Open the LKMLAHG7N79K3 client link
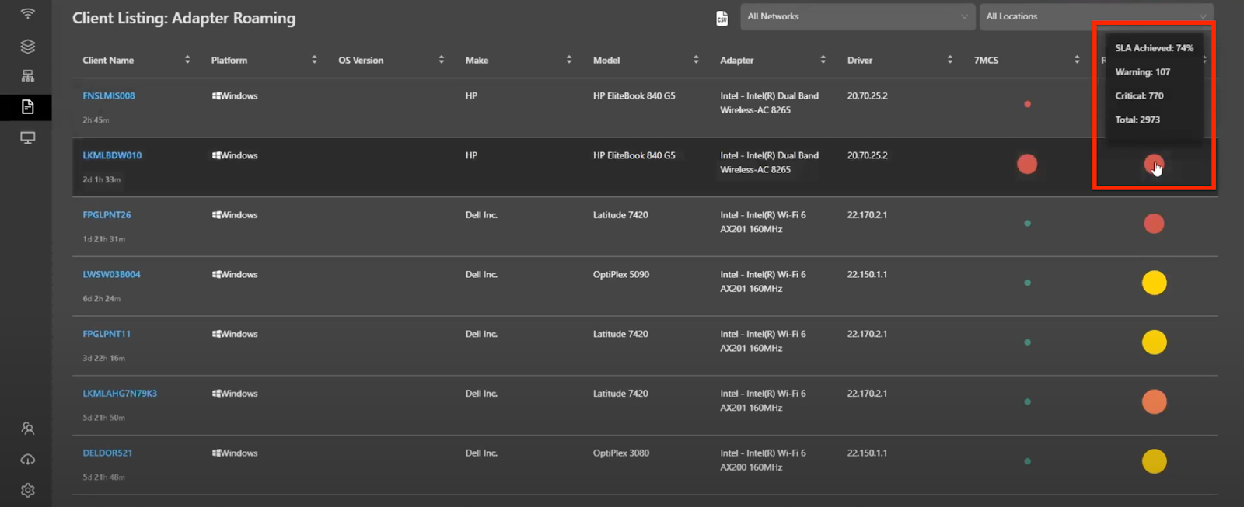The height and width of the screenshot is (507, 1244). 120,394
